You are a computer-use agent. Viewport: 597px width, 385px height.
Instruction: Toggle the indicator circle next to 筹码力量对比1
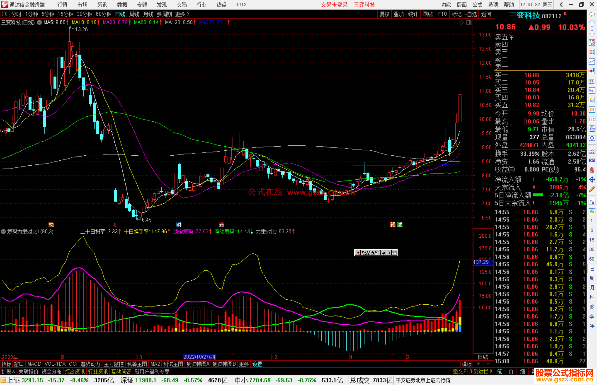(3, 232)
